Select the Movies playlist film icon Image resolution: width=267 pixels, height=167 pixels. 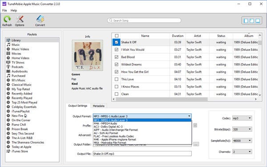point(8,53)
